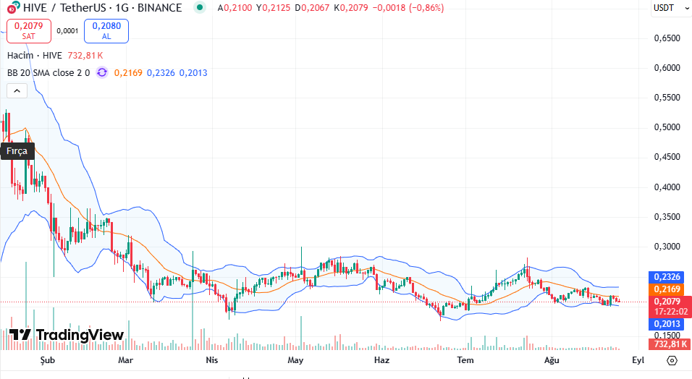Click the Bollinger Bands refresh icon
This screenshot has width=692, height=379.
102,72
